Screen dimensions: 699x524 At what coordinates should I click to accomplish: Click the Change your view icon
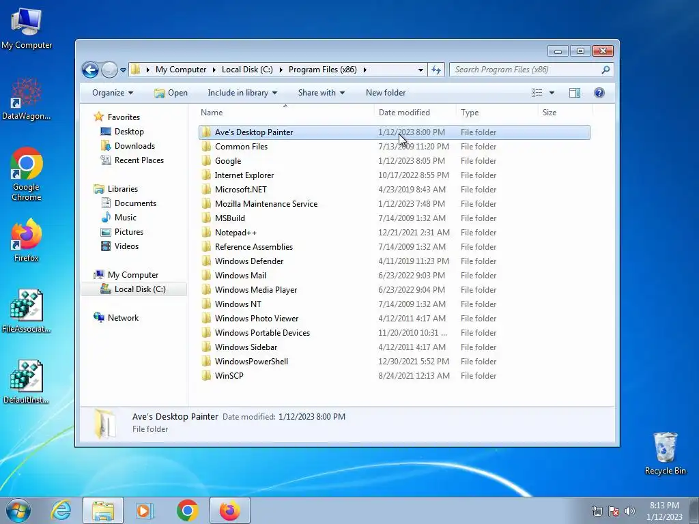537,93
